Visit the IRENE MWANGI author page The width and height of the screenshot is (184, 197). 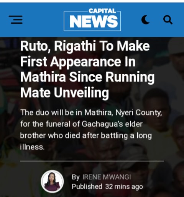[x=107, y=177]
